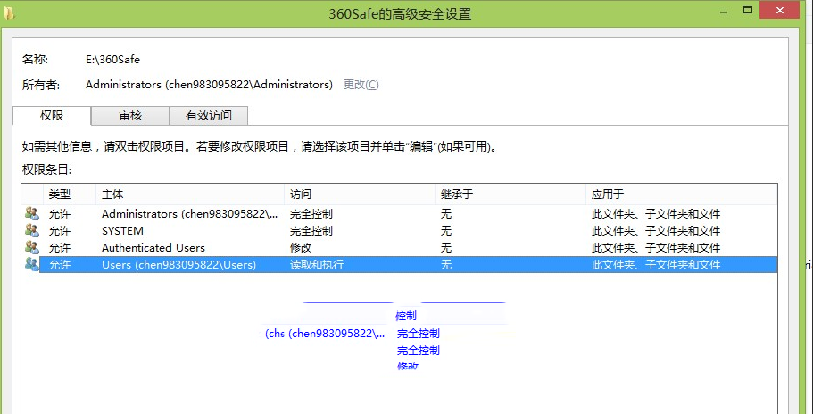Click the user icon beside Authenticated Users

(32, 248)
